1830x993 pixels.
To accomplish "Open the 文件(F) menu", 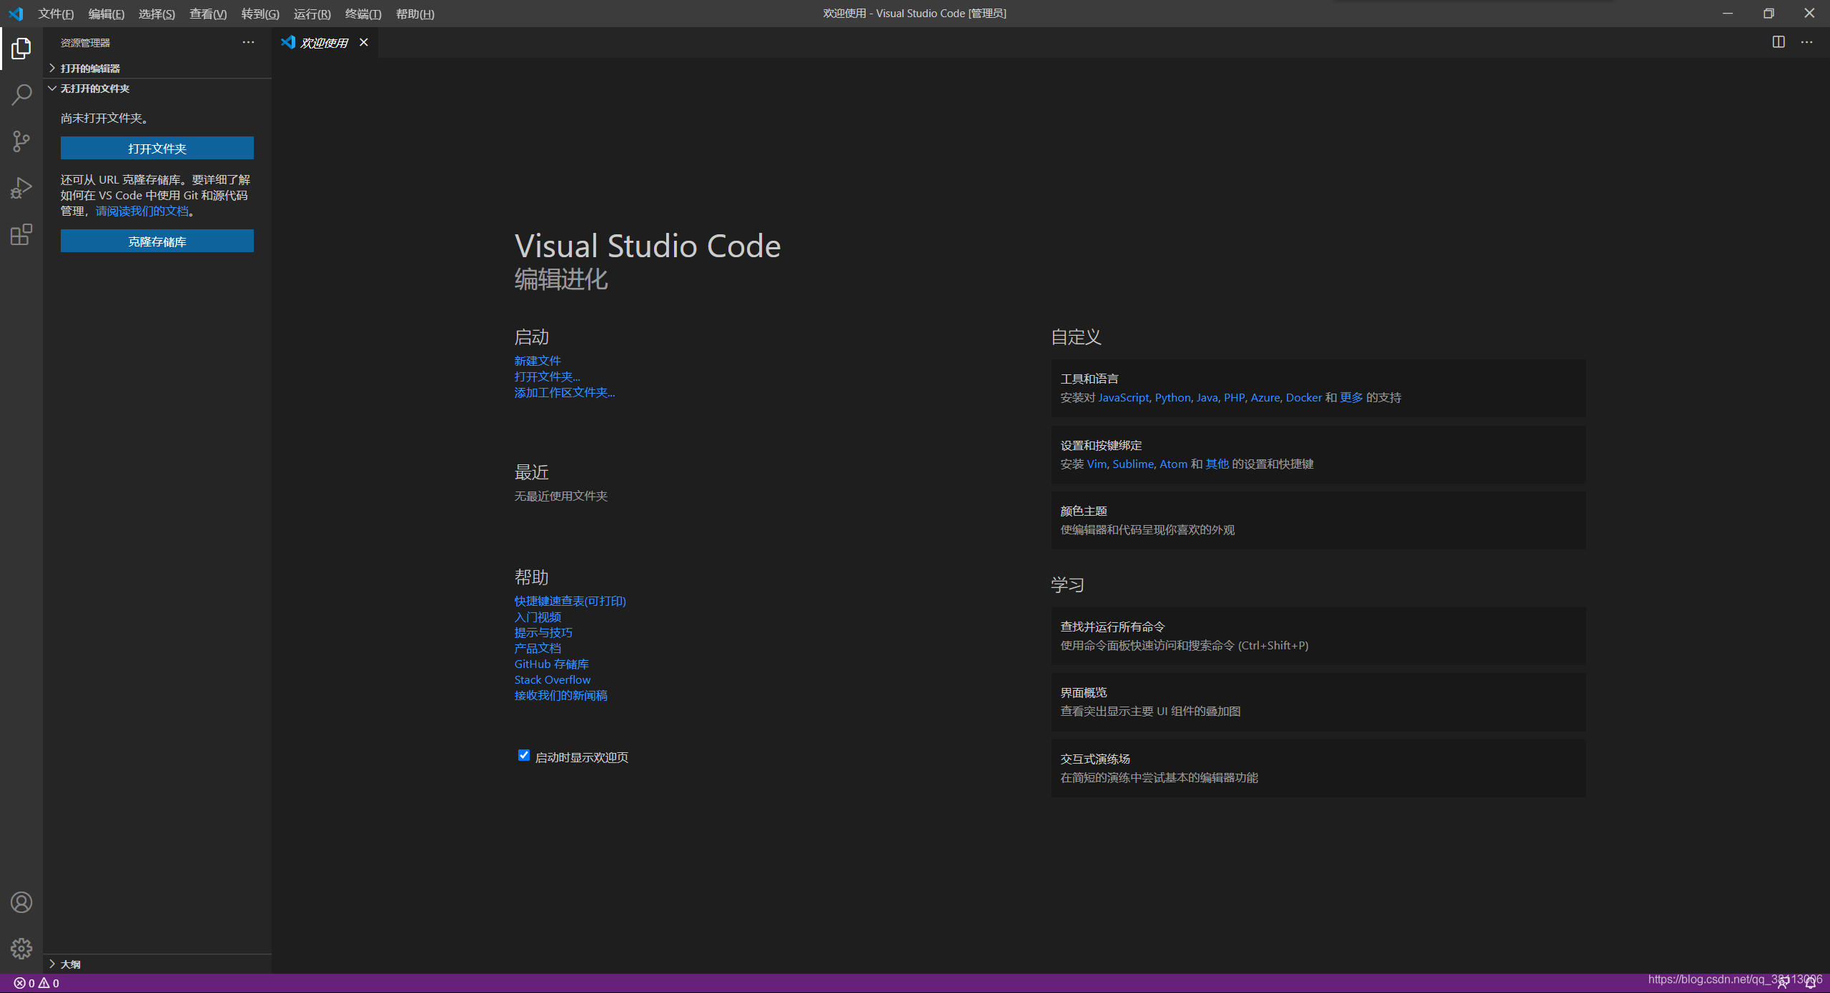I will 56,14.
